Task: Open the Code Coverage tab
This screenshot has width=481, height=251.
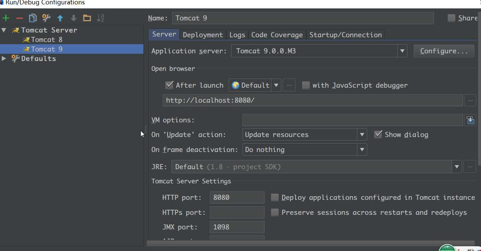Action: pyautogui.click(x=277, y=35)
